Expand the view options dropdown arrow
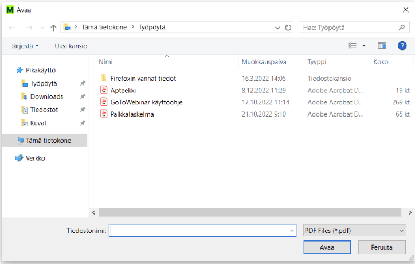Screen dimensions: 415x264 [x=363, y=46]
